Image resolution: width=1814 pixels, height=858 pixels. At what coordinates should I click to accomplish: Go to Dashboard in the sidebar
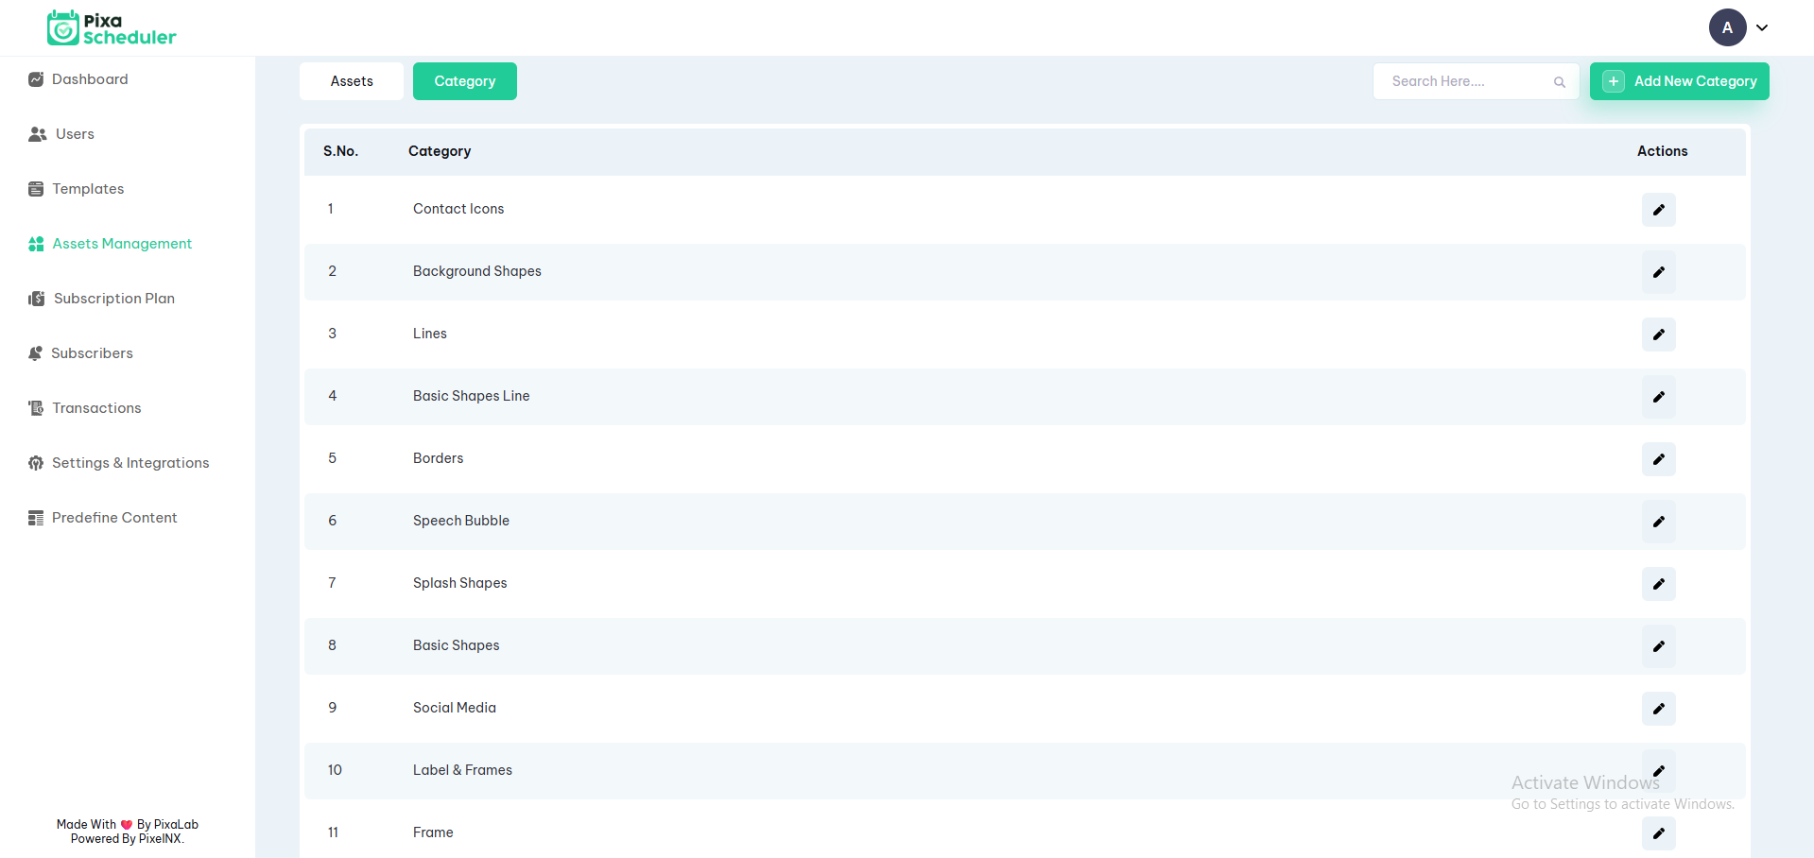click(90, 79)
